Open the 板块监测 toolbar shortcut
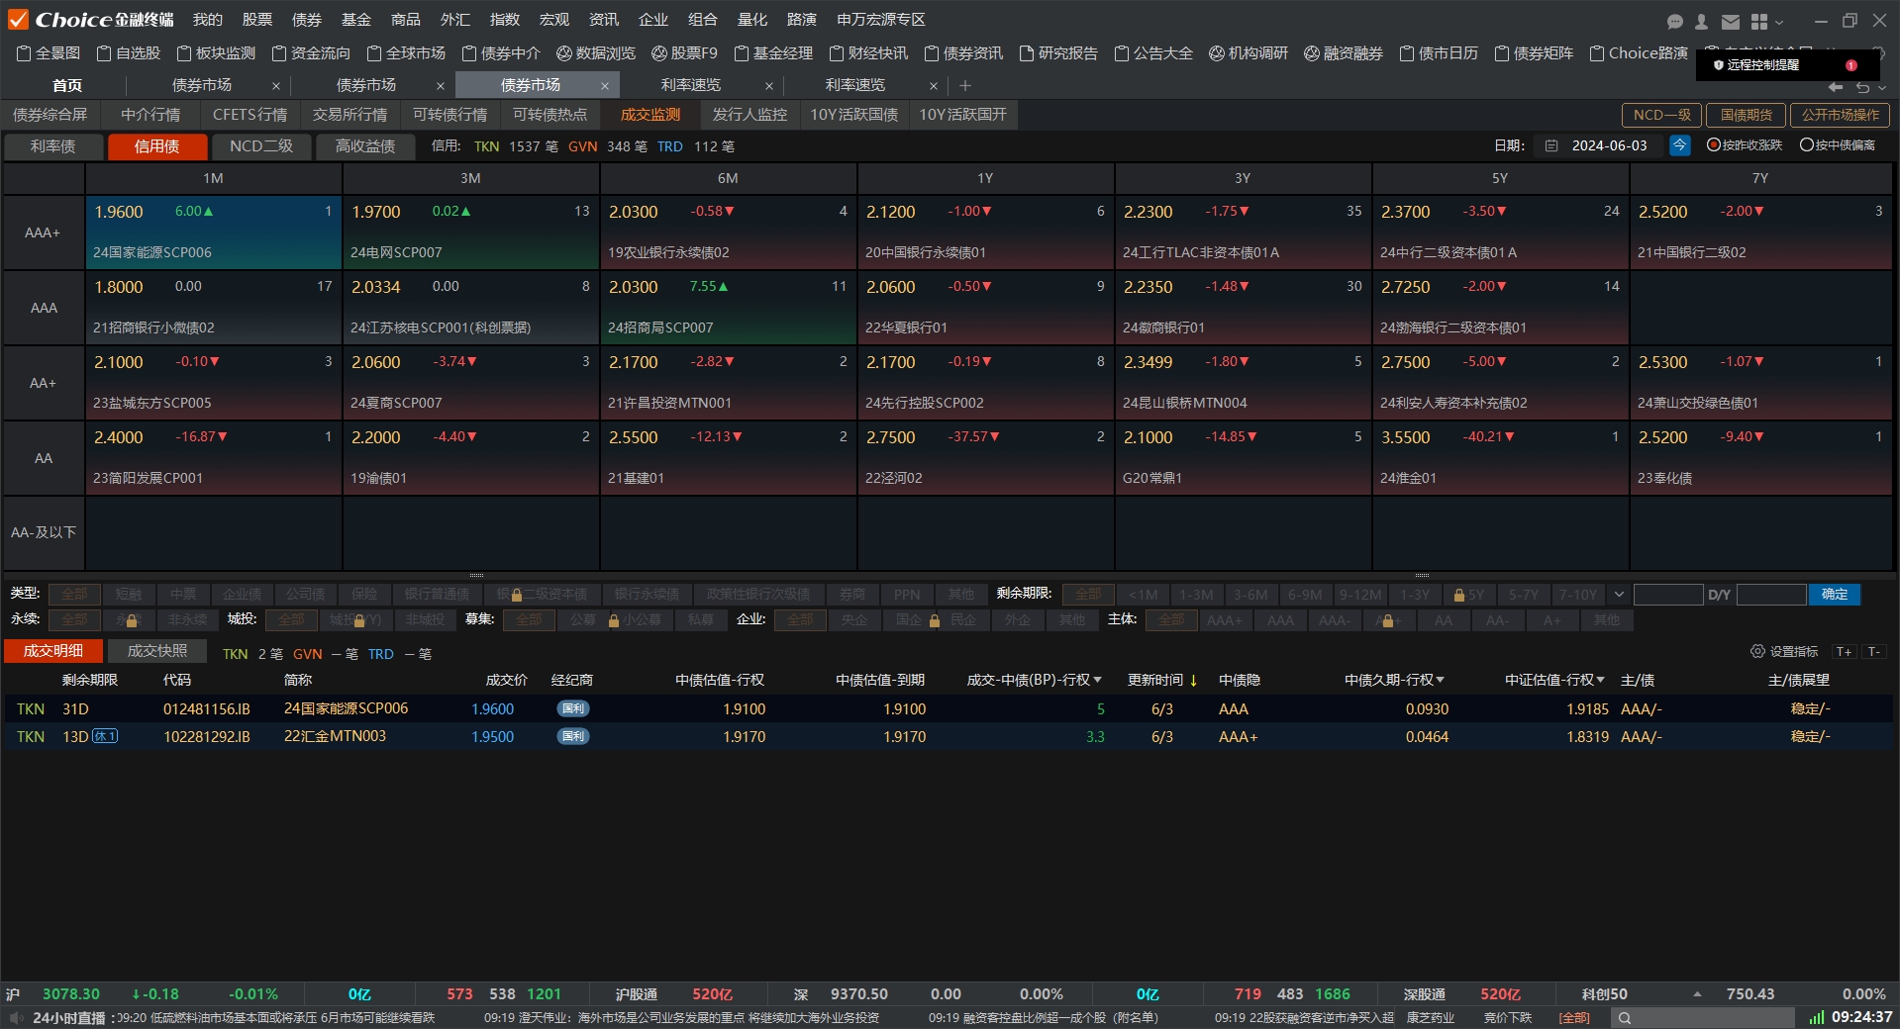 (216, 53)
